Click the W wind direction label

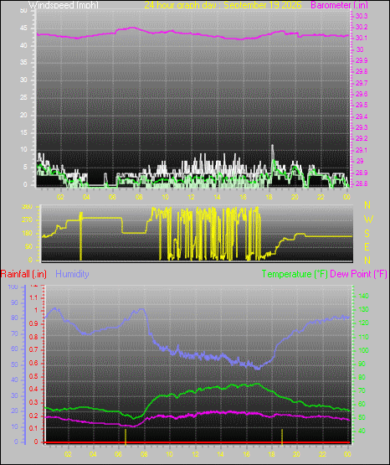click(368, 220)
